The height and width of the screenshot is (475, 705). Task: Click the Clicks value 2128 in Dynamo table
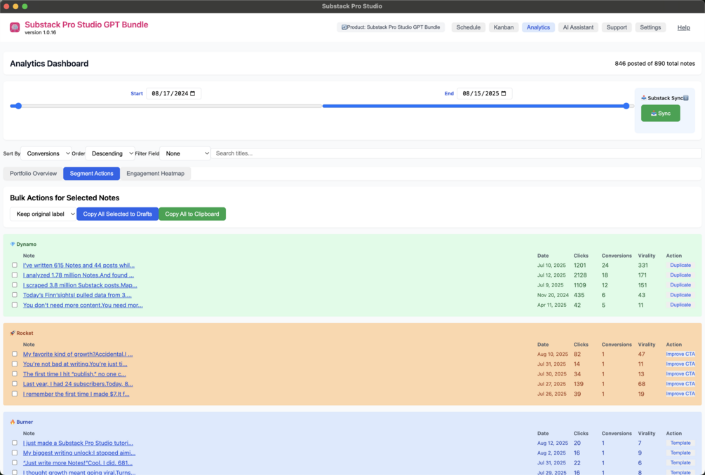pos(579,275)
